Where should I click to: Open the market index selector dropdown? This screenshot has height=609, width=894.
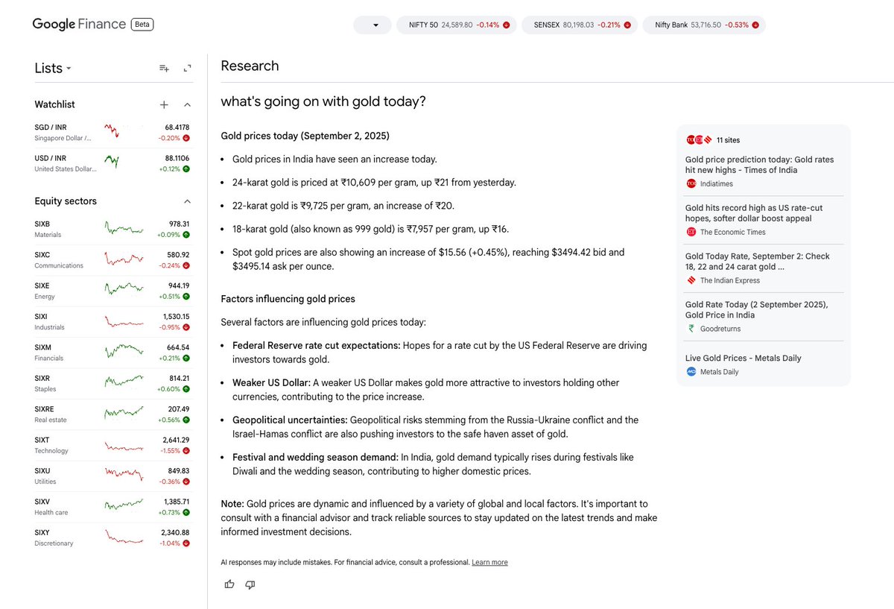[372, 25]
